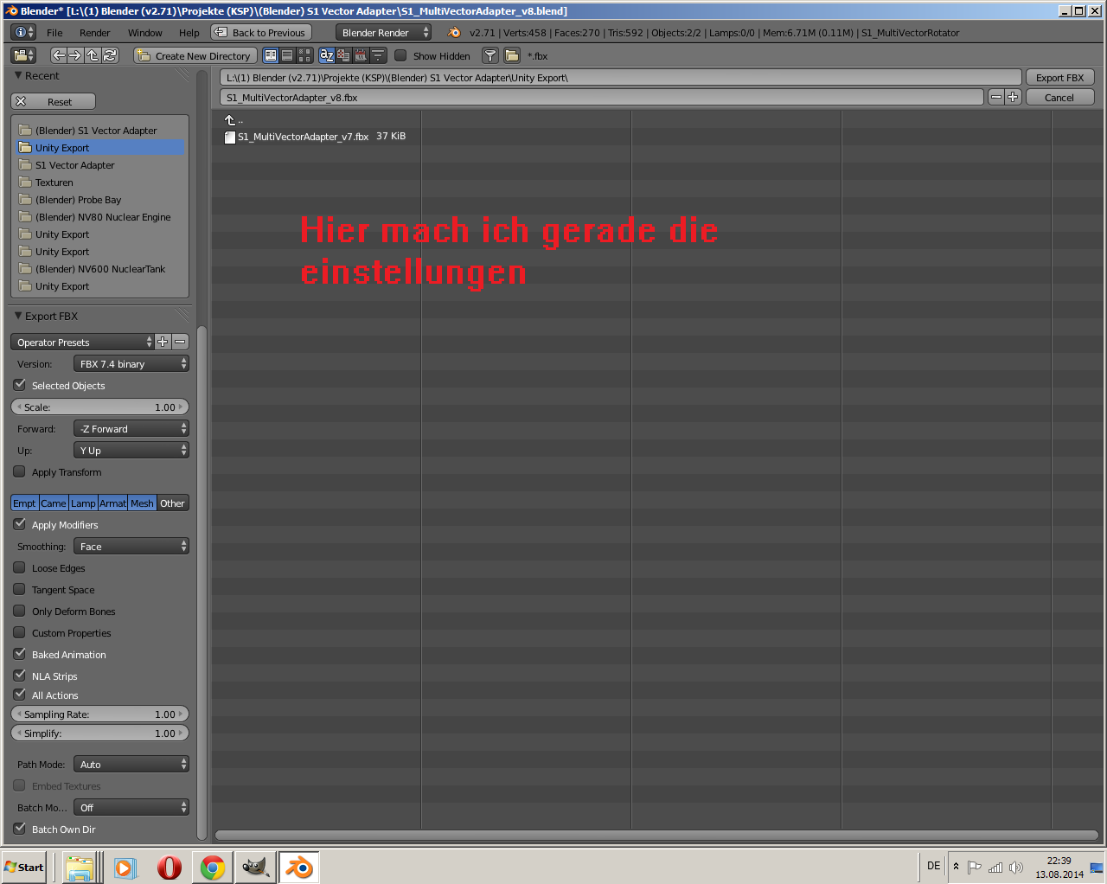1107x884 pixels.
Task: Toggle the Mesh object type tab
Action: (142, 503)
